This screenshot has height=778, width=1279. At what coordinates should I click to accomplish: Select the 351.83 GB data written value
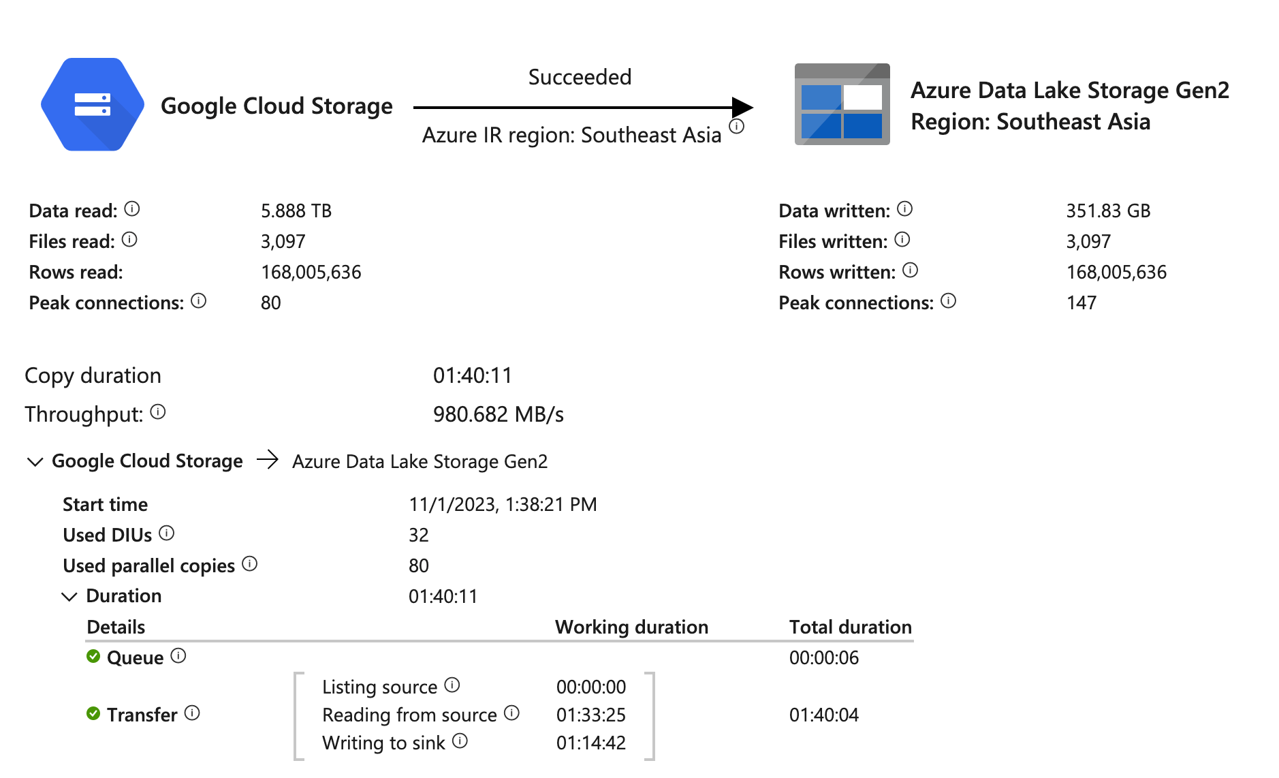click(1108, 211)
